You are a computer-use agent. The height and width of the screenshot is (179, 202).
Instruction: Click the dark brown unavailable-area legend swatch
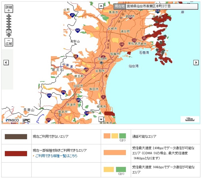tap(16, 137)
